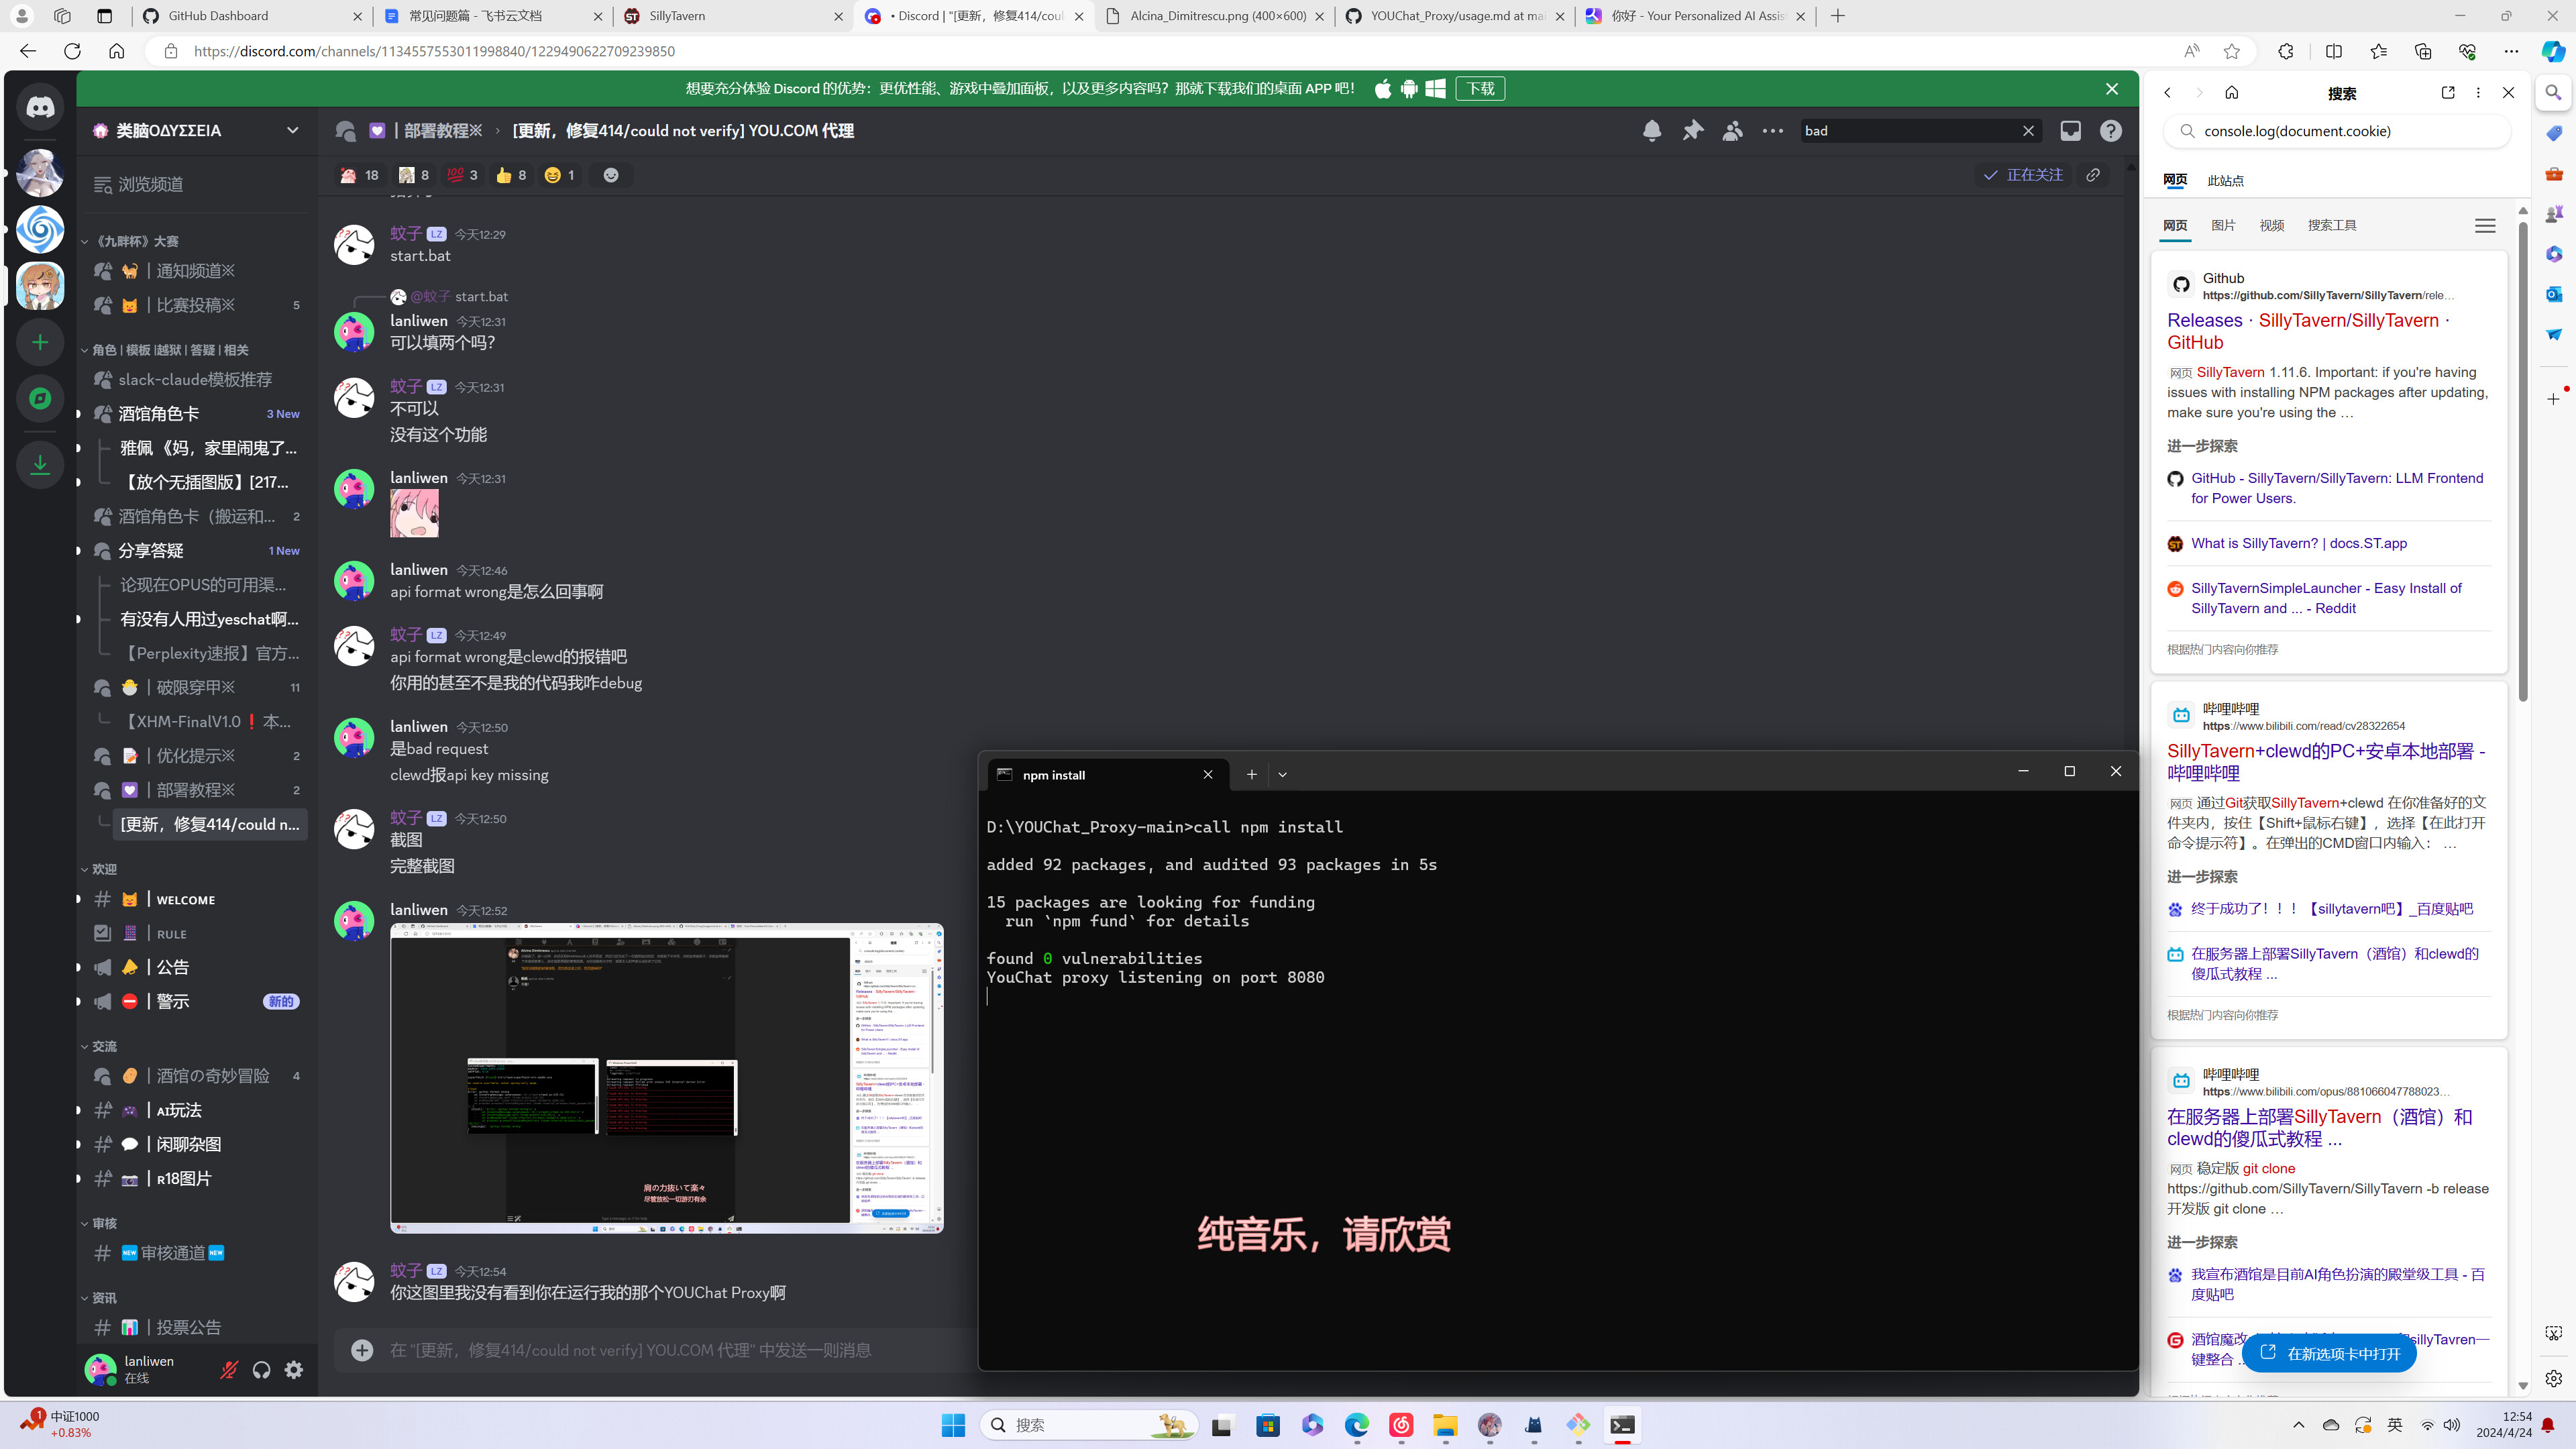This screenshot has height=1449, width=2576.
Task: Open user settings gear next to lanliwen
Action: [293, 1370]
